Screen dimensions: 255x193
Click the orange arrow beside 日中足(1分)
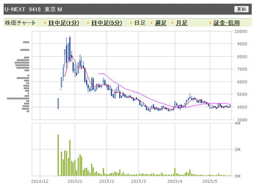click(45, 23)
